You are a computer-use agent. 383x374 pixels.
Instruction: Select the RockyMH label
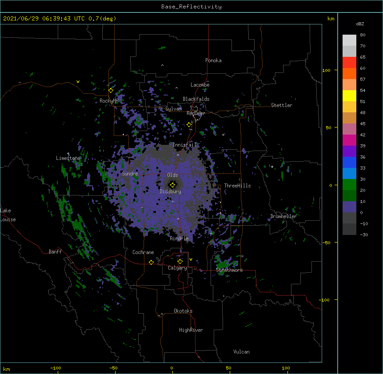click(109, 101)
